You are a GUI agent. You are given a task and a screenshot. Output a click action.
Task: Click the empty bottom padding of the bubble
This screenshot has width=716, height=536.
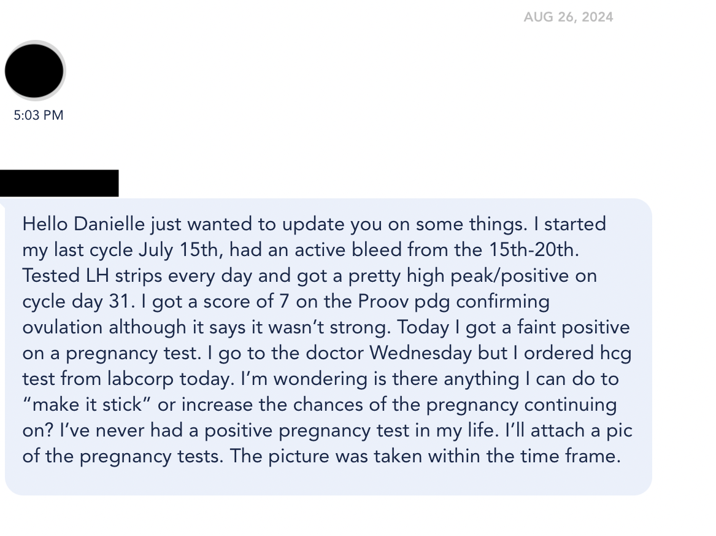click(x=328, y=481)
